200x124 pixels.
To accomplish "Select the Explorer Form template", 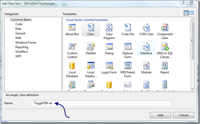I will (128, 51).
